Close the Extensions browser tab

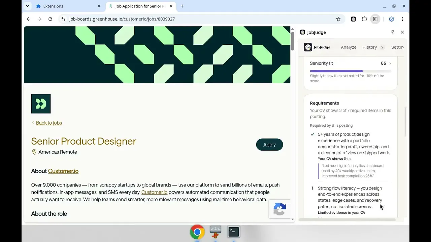[x=99, y=6]
